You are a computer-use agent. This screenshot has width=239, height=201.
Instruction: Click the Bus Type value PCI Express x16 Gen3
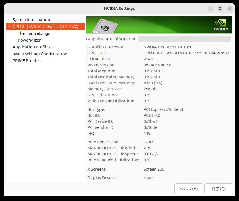click(x=163, y=109)
